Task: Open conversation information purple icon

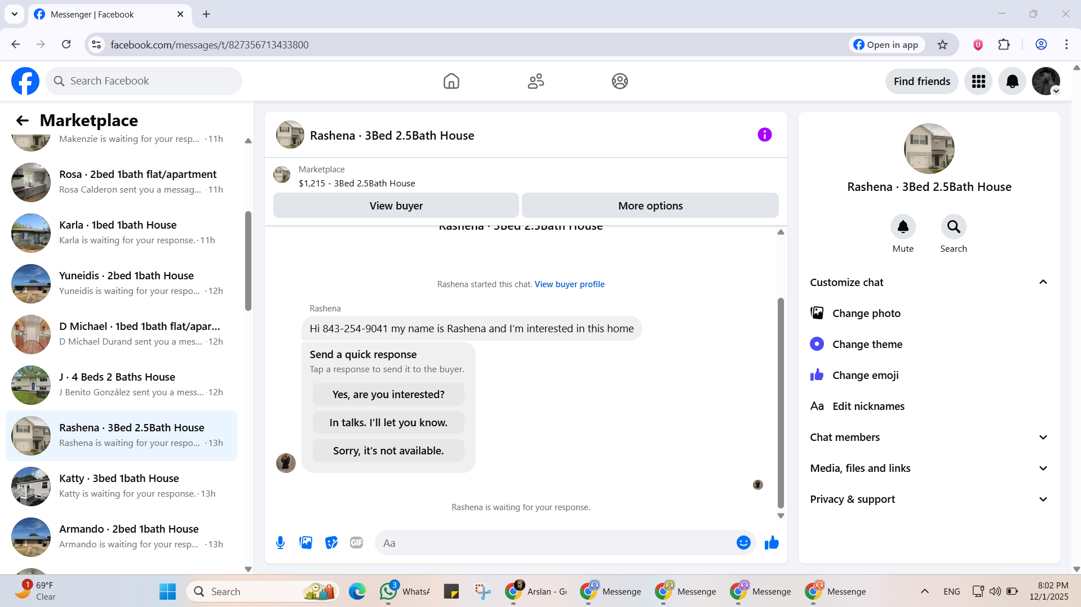Action: [x=764, y=135]
